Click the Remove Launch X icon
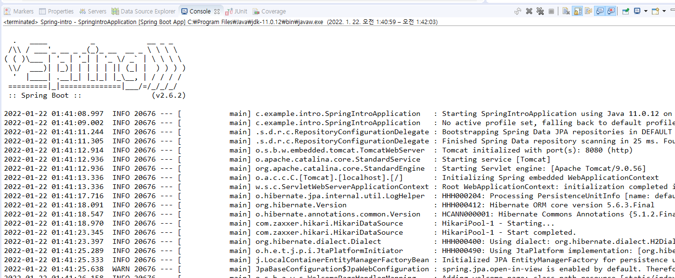 pyautogui.click(x=529, y=11)
